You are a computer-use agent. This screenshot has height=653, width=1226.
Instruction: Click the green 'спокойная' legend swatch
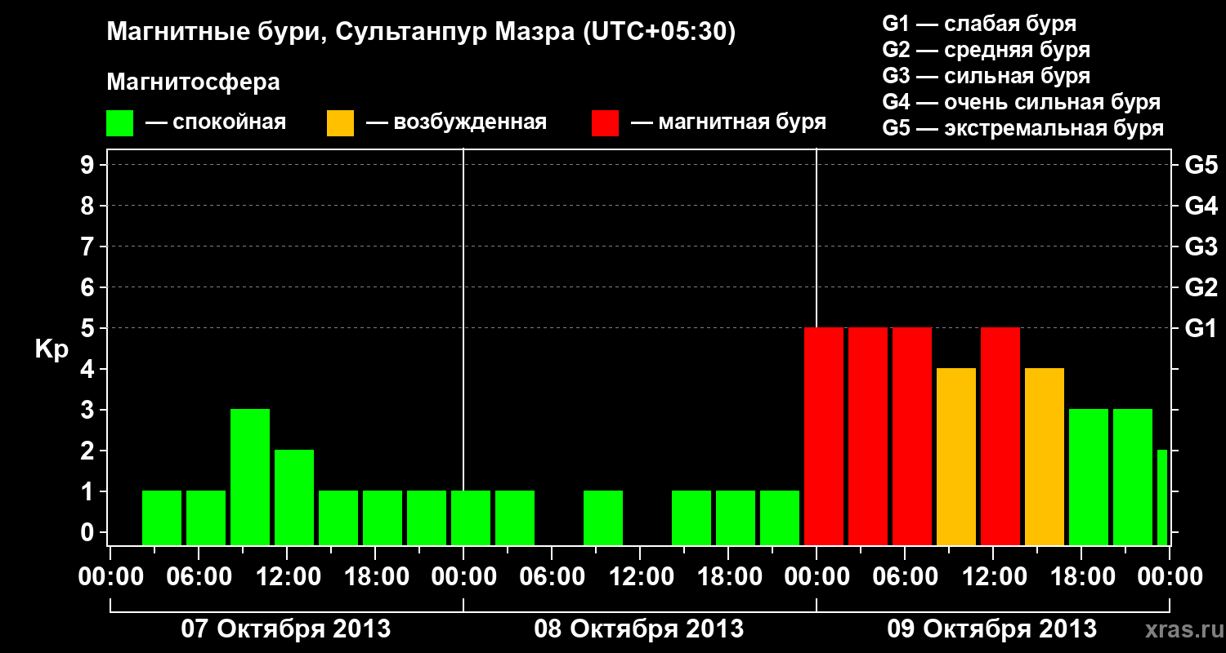pos(120,123)
